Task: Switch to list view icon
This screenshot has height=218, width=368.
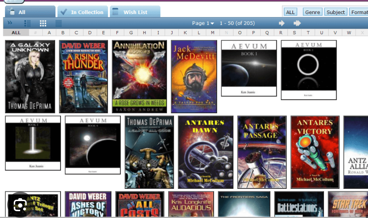Action: click(x=27, y=23)
